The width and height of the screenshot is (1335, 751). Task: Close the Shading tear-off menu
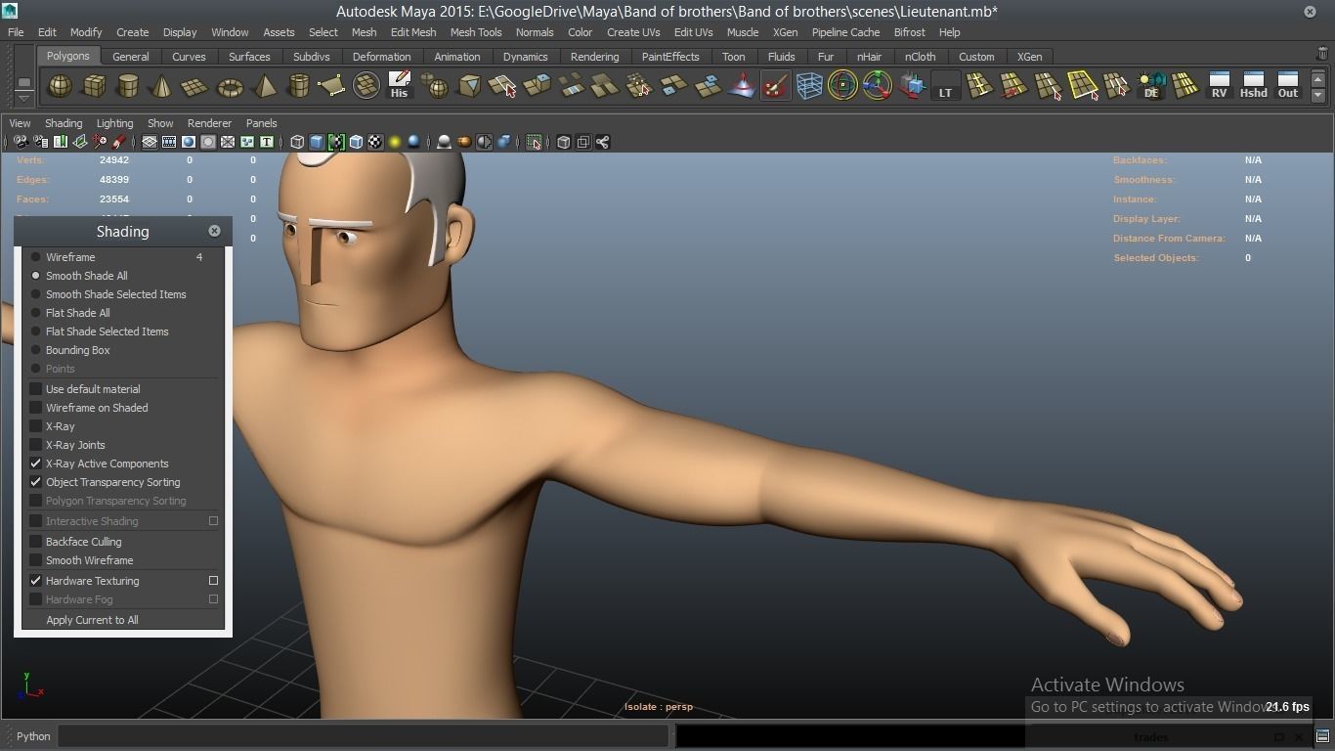214,231
